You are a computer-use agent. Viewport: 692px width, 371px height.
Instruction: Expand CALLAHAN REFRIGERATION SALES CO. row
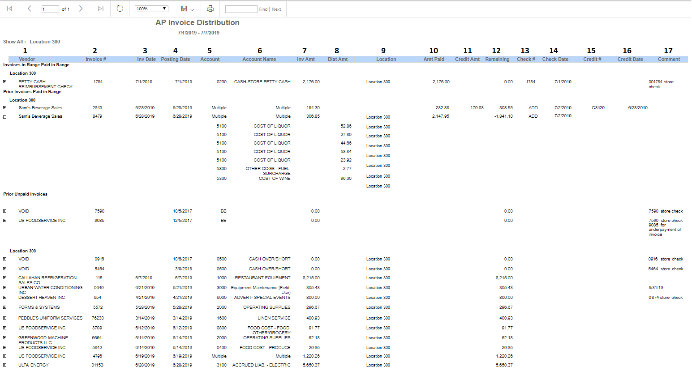point(4,278)
